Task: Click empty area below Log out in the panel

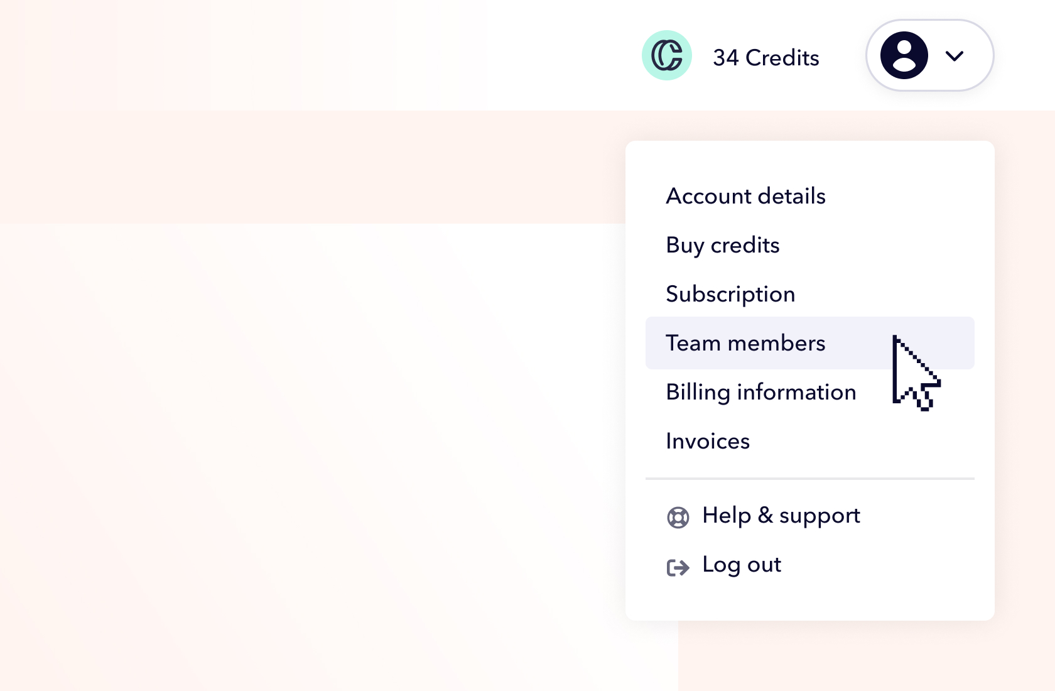Action: pyautogui.click(x=809, y=600)
